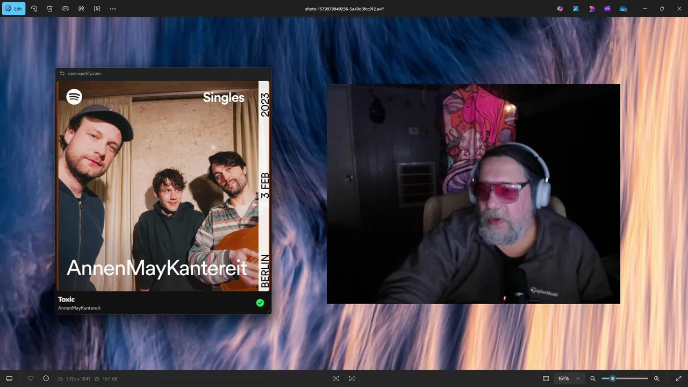Screen dimensions: 688x387
Task: Share the photo via the share icon
Action: click(81, 9)
